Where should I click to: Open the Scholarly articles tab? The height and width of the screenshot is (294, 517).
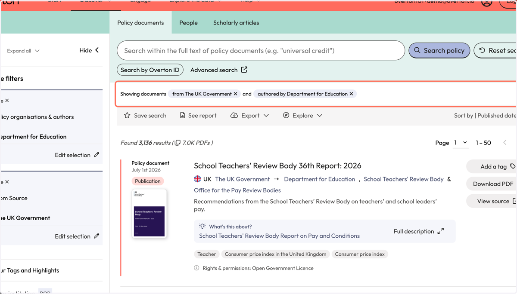pyautogui.click(x=236, y=23)
